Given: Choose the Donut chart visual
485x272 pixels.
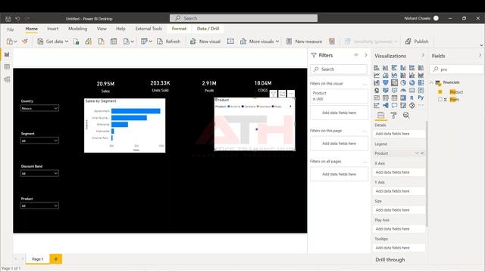Looking at the screenshot, I should tap(412, 82).
